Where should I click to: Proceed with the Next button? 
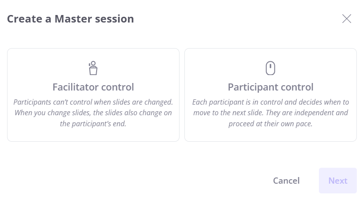[338, 181]
